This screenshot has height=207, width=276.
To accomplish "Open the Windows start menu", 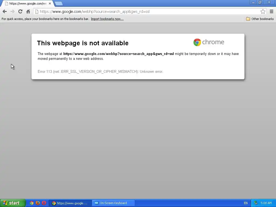I will coord(12,203).
